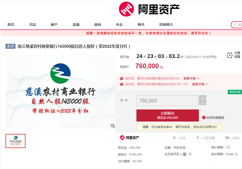Open the 破产 navigation tab
The width and height of the screenshot is (242, 169).
tap(54, 24)
